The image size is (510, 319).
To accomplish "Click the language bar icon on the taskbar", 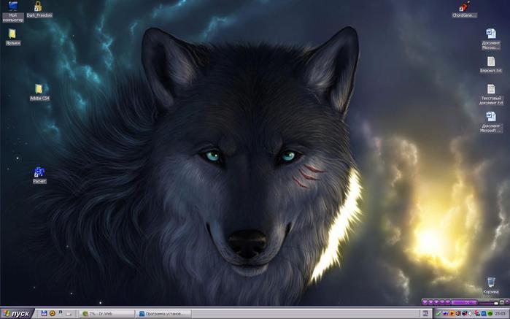I will click(425, 313).
